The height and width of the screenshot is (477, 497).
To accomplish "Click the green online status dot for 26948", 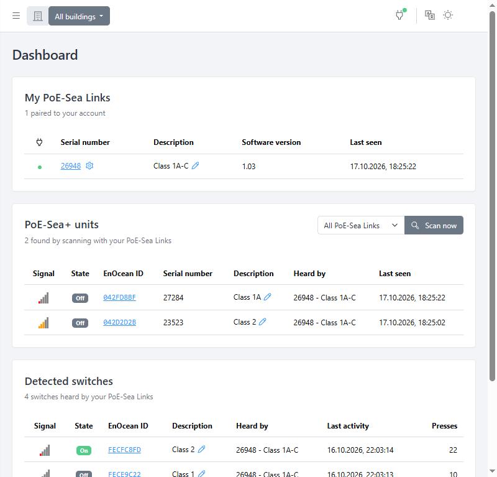I will (40, 167).
